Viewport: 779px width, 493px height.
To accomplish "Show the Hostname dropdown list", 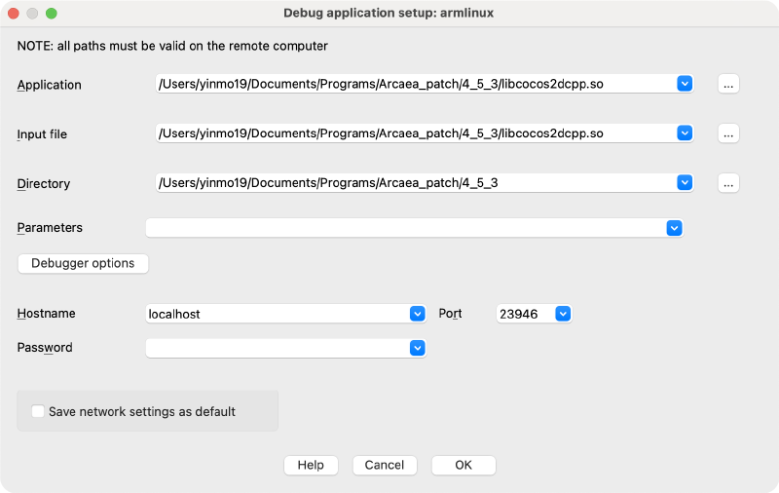I will [418, 314].
